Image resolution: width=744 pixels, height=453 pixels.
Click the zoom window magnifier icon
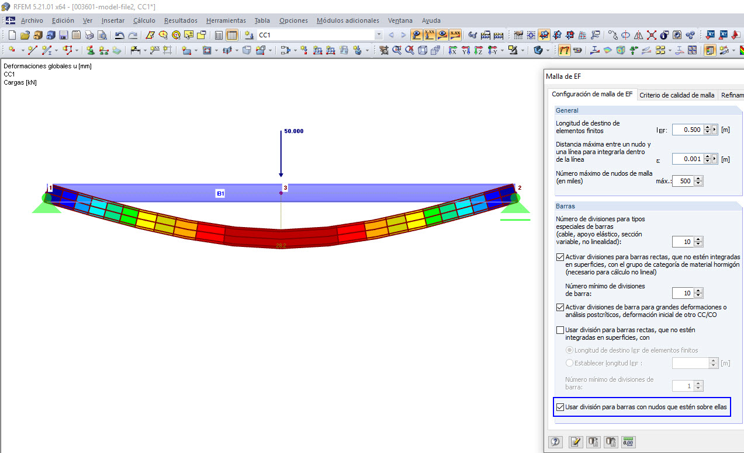pyautogui.click(x=397, y=51)
